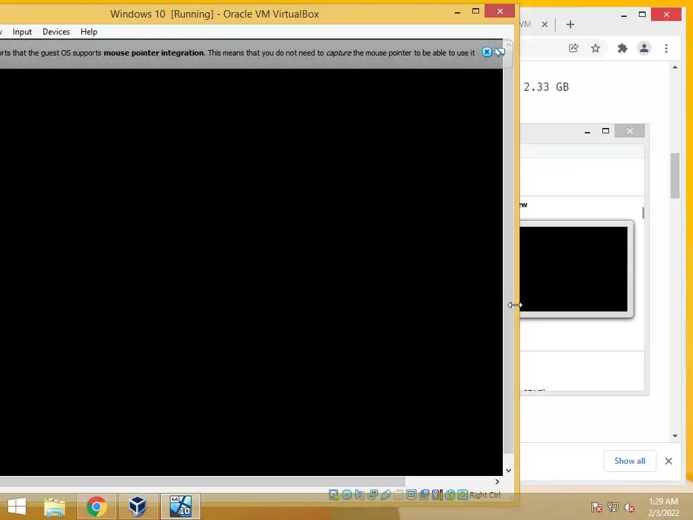This screenshot has width=693, height=520.
Task: Open the Help menu in VirtualBox
Action: coord(89,32)
